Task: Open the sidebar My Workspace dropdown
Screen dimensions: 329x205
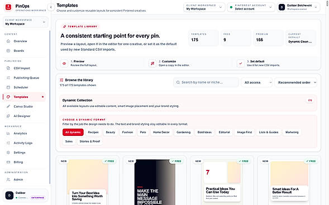Action: tap(25, 22)
